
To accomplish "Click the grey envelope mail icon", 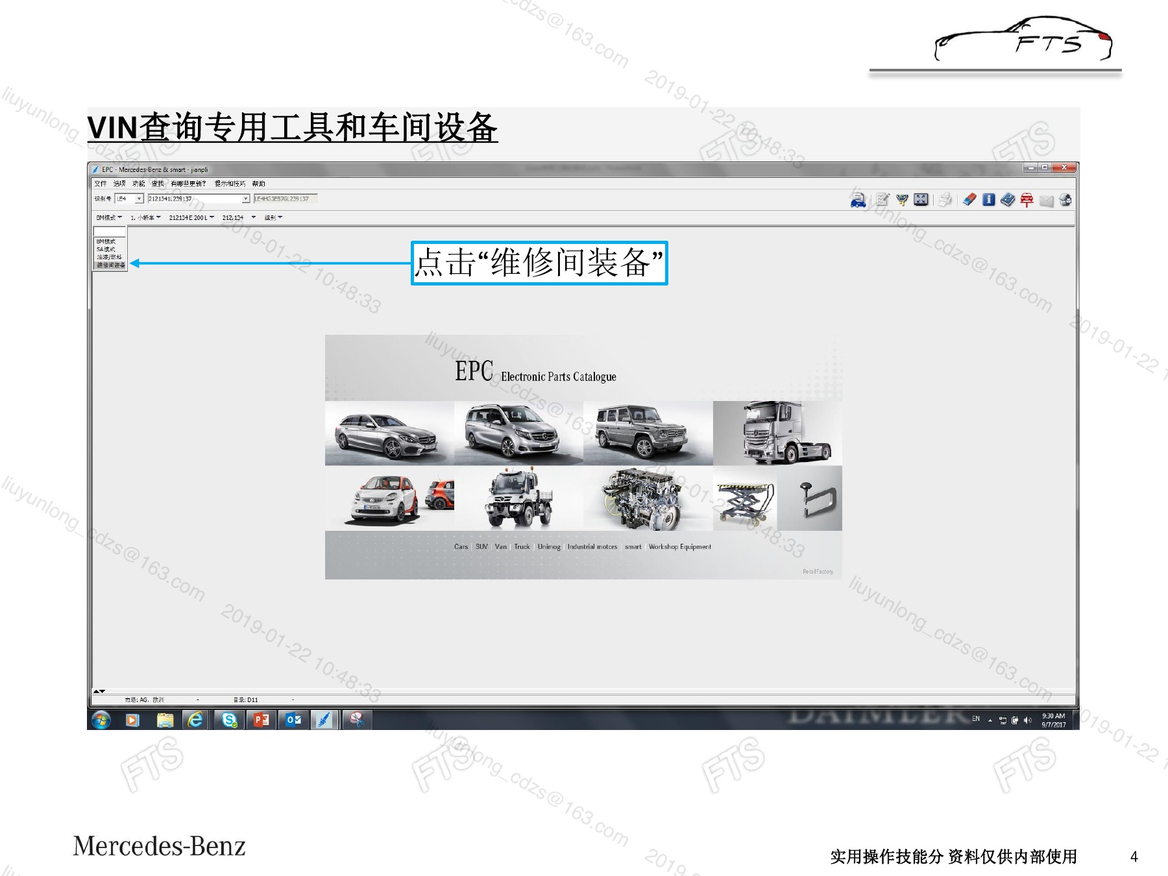I will tap(1046, 201).
